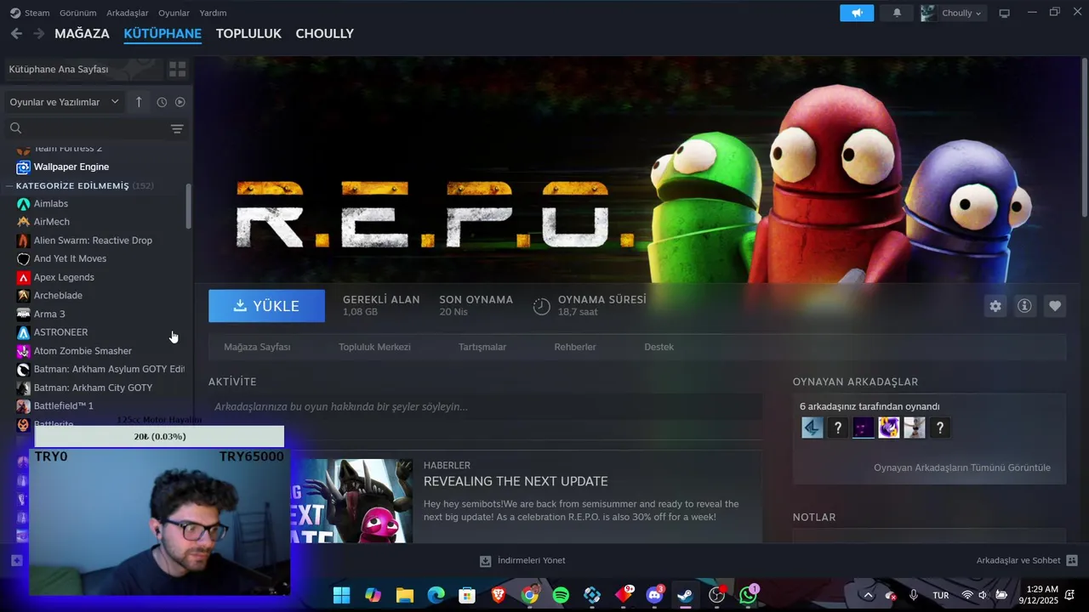Image resolution: width=1089 pixels, height=612 pixels.
Task: Select ASTRONEER in the list
Action: click(x=60, y=332)
